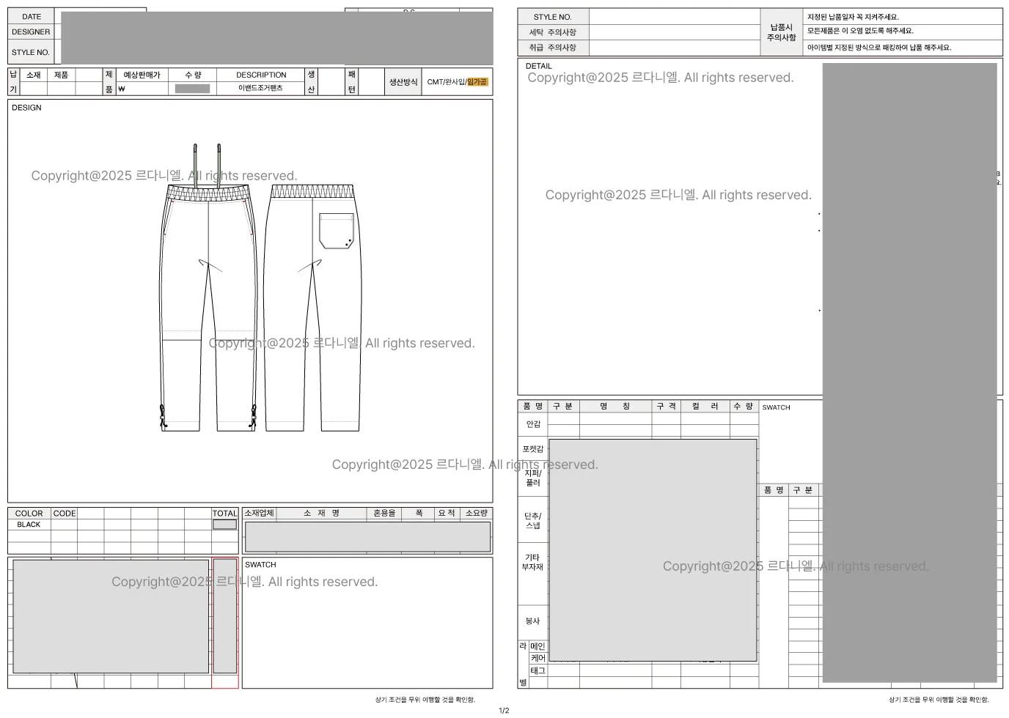Click the 취급 주의사항 input field
1009x718 pixels.
pos(674,48)
